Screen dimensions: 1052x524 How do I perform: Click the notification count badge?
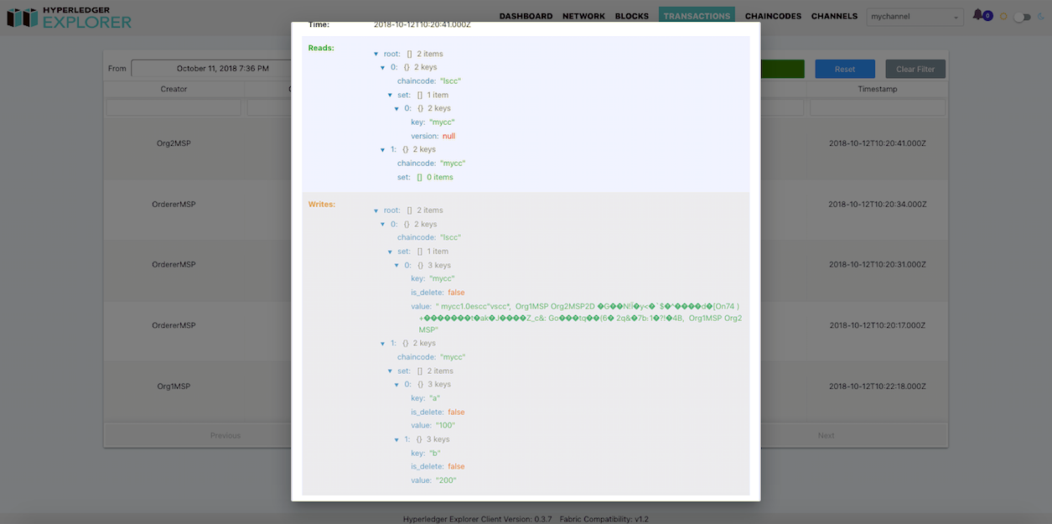point(987,16)
